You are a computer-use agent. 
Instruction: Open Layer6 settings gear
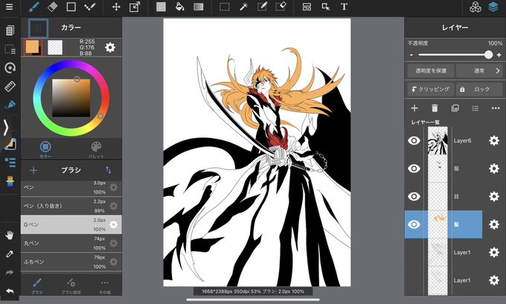tap(494, 140)
